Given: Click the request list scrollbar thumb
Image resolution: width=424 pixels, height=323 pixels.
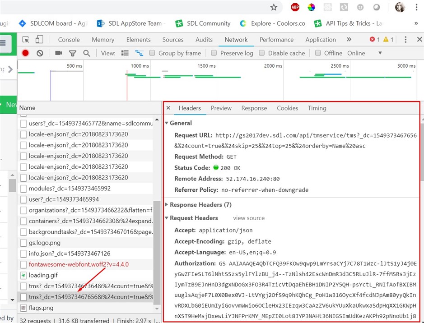Looking at the screenshot, I should pyautogui.click(x=157, y=253).
